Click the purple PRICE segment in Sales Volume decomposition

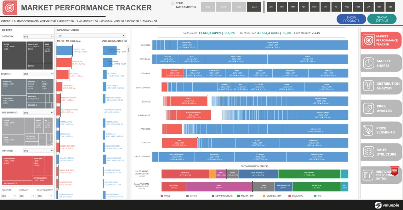pos(219,186)
